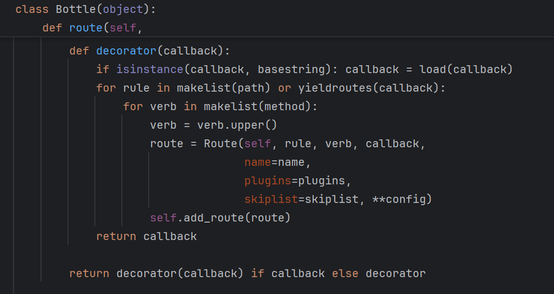Click 'self.add_route(route)' line
Image resolution: width=554 pixels, height=294 pixels.
coord(220,218)
